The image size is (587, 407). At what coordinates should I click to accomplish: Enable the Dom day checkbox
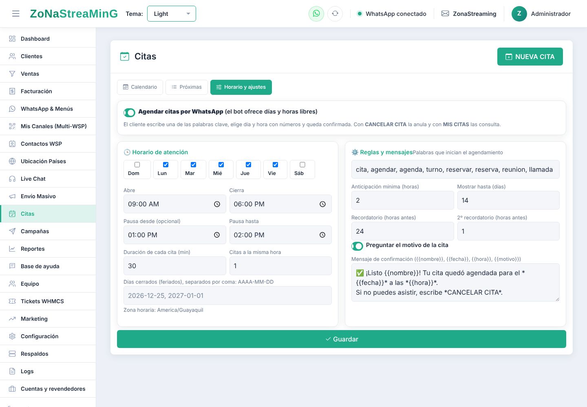[137, 165]
